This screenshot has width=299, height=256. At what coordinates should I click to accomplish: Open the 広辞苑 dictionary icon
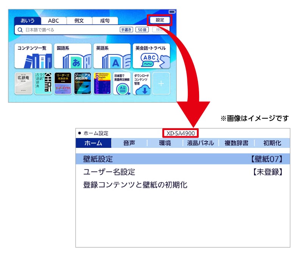click(23, 84)
